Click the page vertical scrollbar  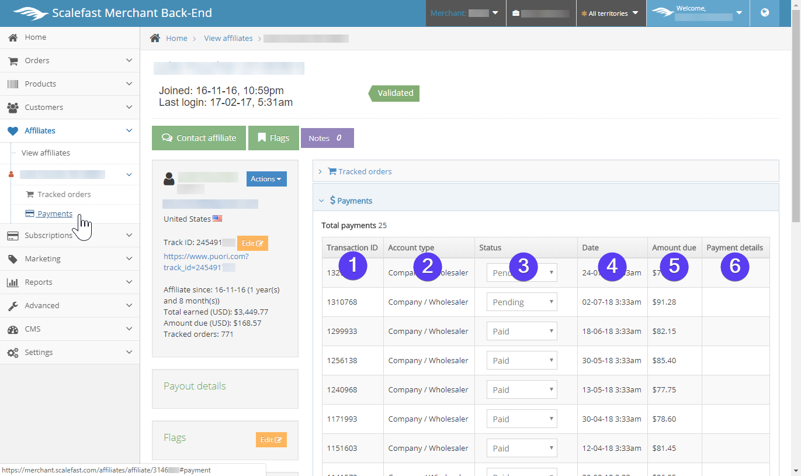pos(796,117)
